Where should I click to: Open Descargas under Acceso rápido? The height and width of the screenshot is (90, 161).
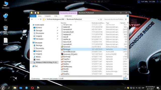(39, 30)
